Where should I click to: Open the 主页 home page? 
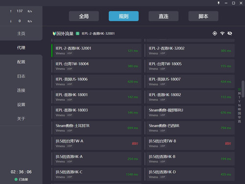21,33
